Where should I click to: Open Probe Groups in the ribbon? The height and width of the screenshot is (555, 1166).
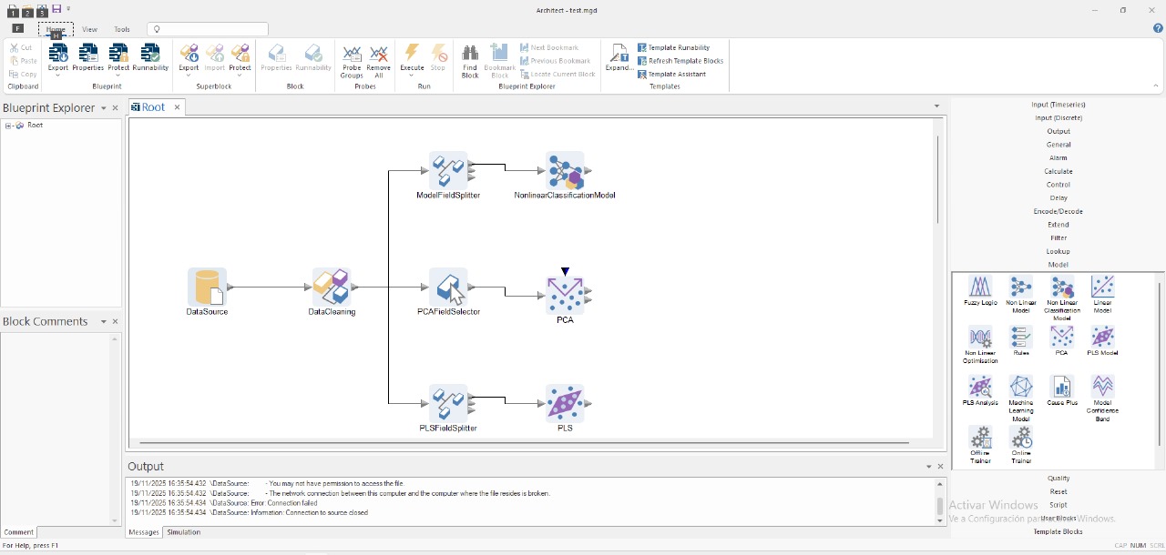click(352, 60)
